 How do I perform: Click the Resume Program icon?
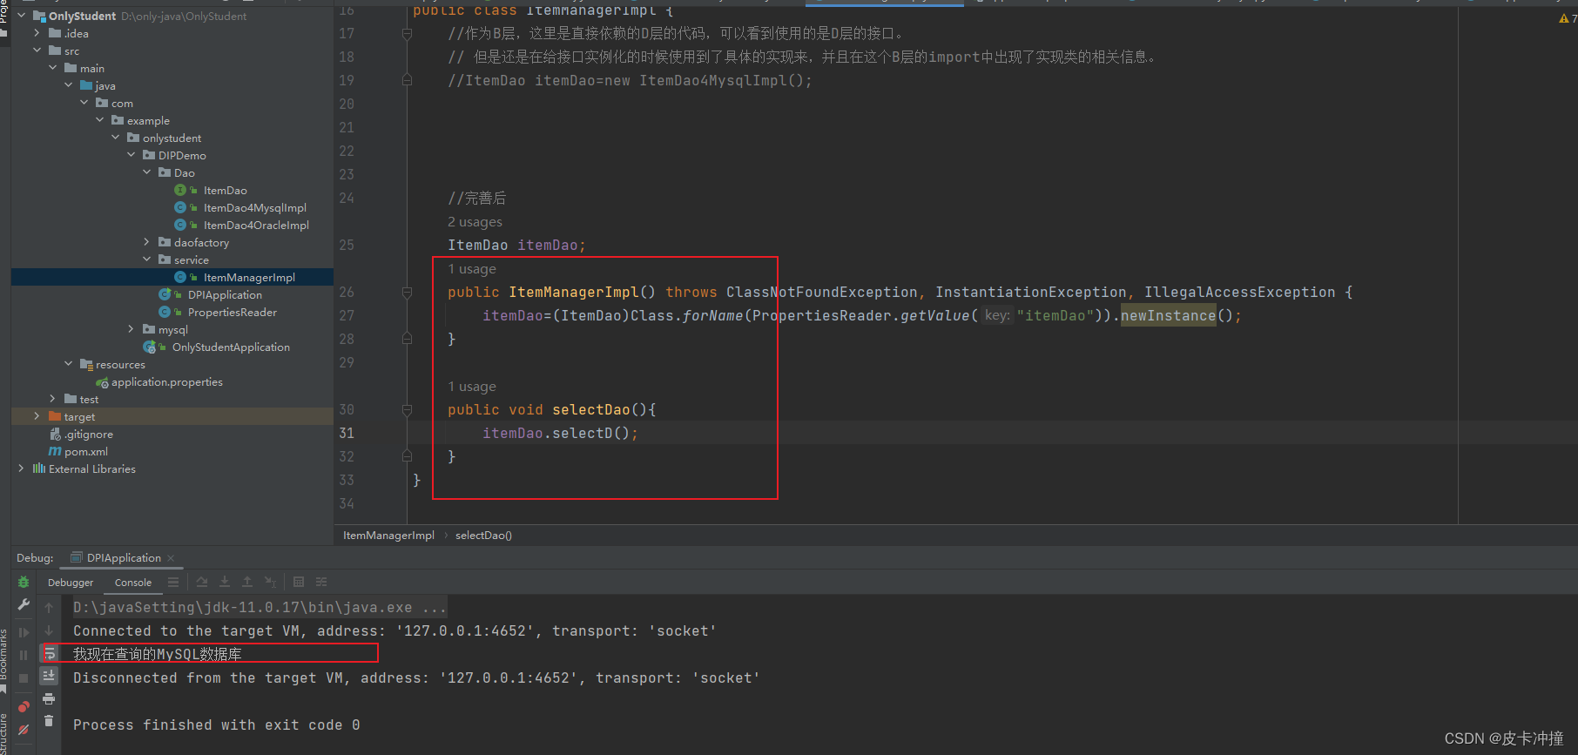tap(24, 632)
